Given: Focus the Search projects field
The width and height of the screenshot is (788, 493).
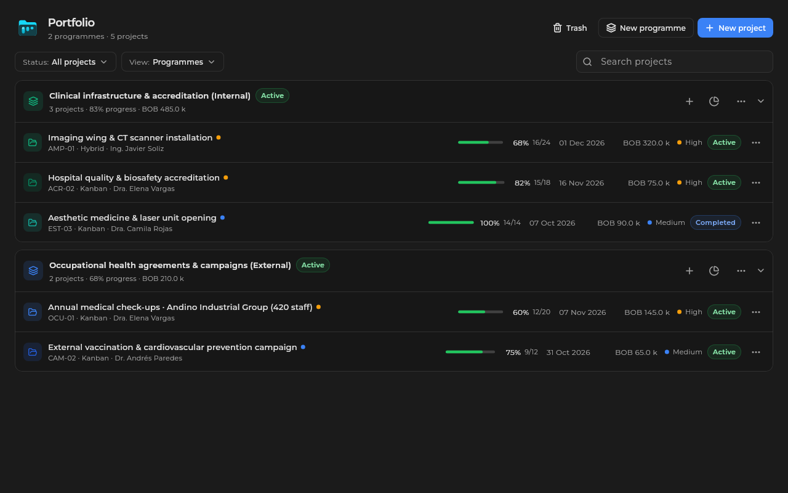Looking at the screenshot, I should 675,62.
